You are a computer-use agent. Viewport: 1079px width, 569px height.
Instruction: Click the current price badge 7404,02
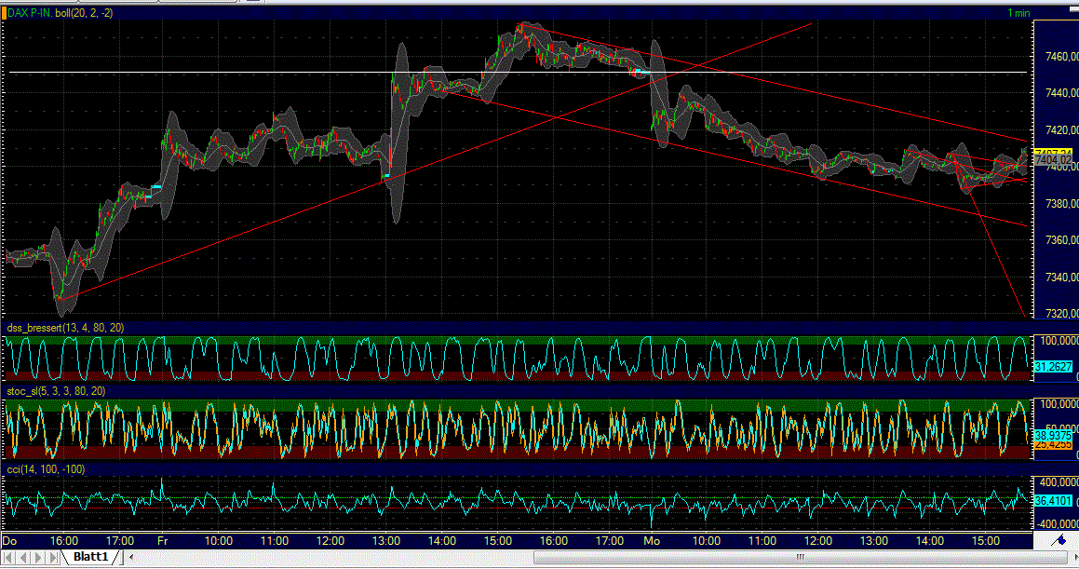1052,159
